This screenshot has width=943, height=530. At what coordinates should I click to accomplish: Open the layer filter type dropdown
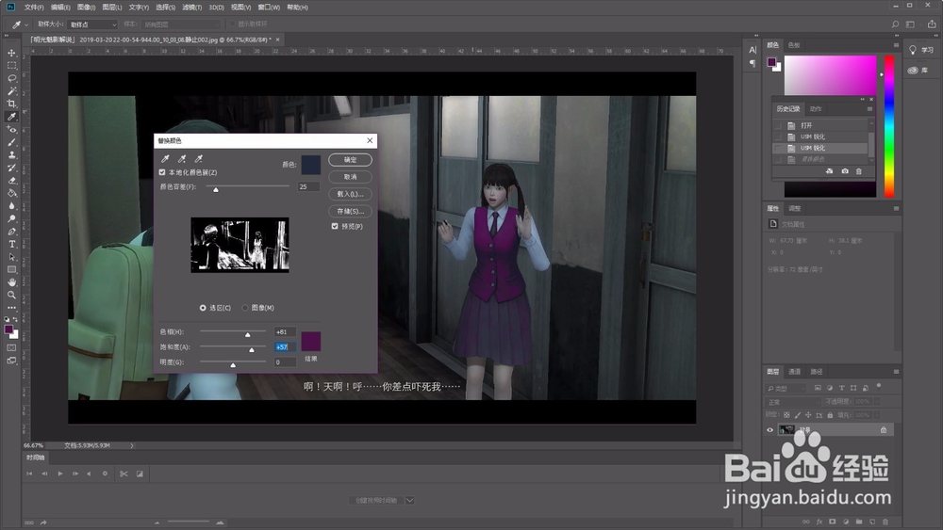787,389
